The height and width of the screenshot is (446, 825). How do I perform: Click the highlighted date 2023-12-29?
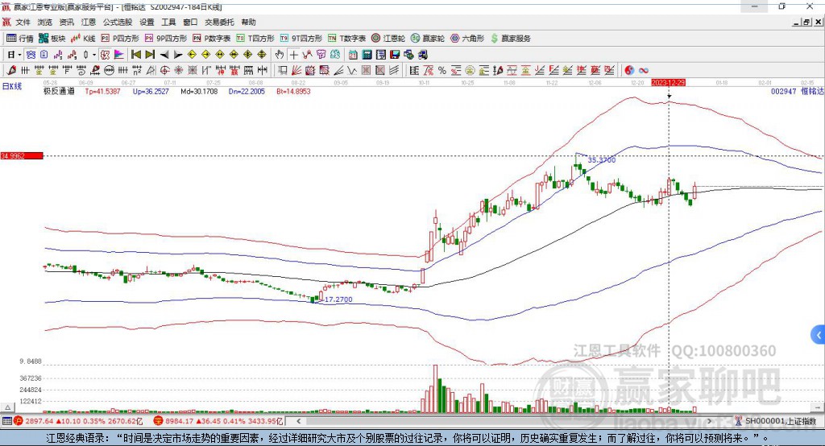(x=668, y=83)
